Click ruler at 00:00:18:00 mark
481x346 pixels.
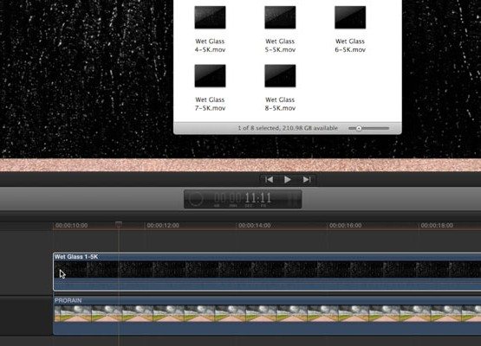(437, 226)
